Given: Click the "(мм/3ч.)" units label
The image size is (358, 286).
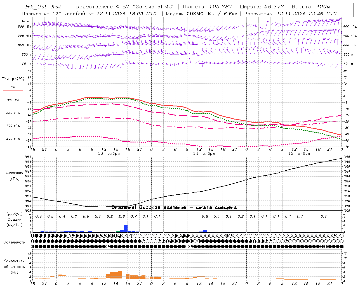Looking at the screenshot, I should coord(14,214).
